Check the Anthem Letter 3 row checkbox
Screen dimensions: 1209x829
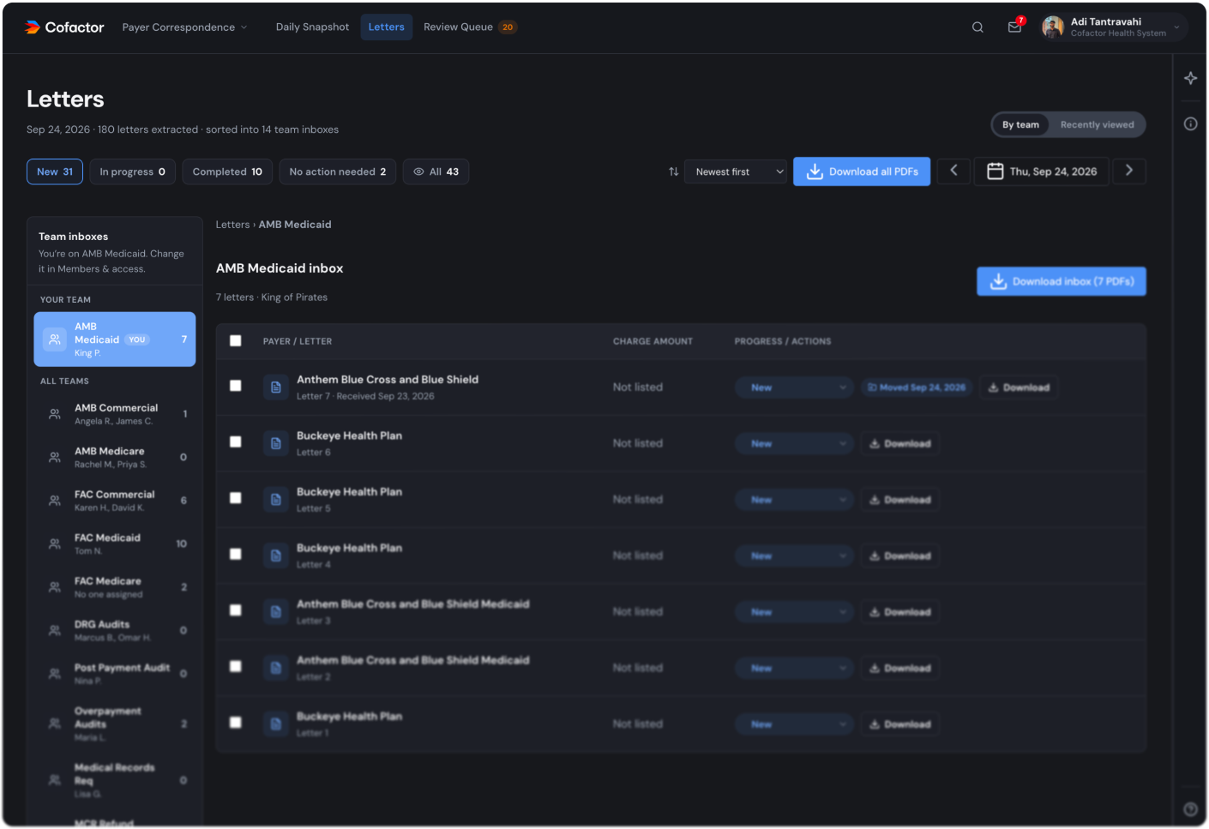coord(236,611)
